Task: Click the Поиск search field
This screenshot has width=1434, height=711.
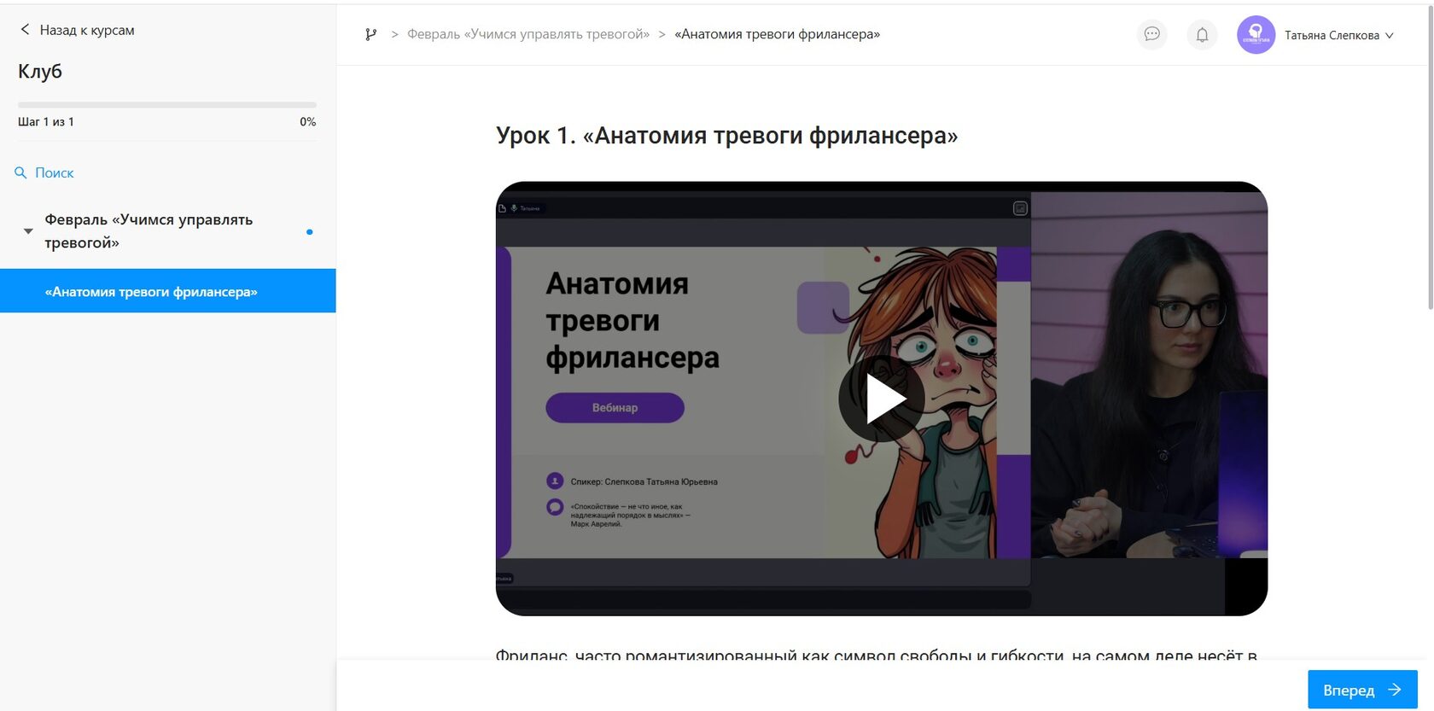Action: [55, 172]
